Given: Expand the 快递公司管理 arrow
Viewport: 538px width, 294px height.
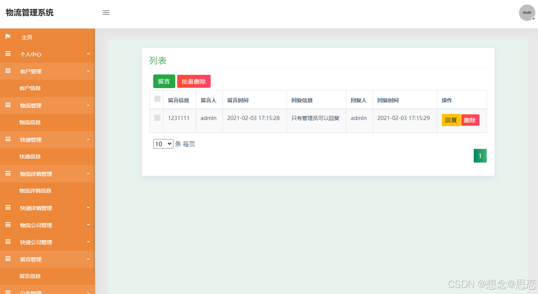Looking at the screenshot, I should tap(88, 242).
